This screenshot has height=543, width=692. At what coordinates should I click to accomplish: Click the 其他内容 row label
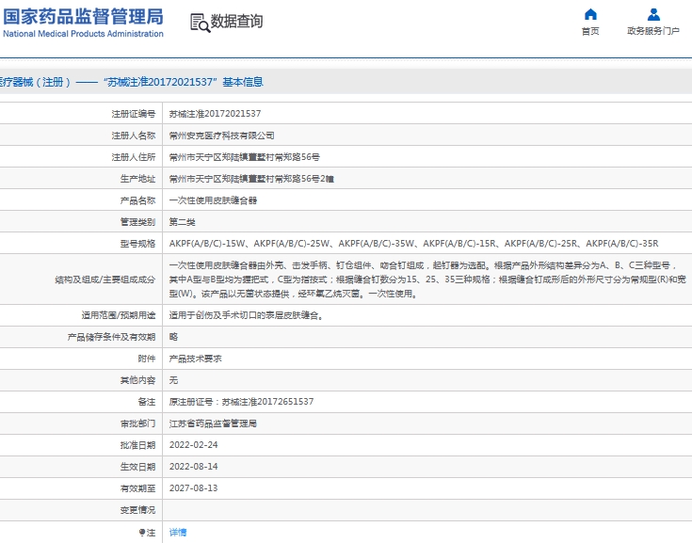tap(137, 380)
